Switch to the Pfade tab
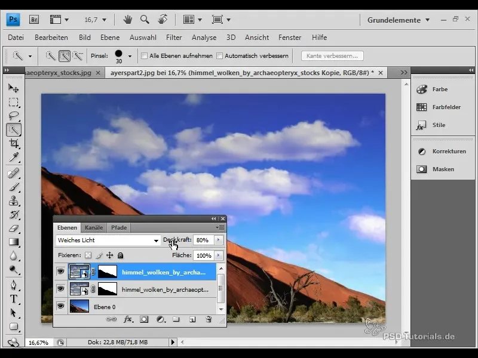This screenshot has height=358, width=478. click(119, 228)
